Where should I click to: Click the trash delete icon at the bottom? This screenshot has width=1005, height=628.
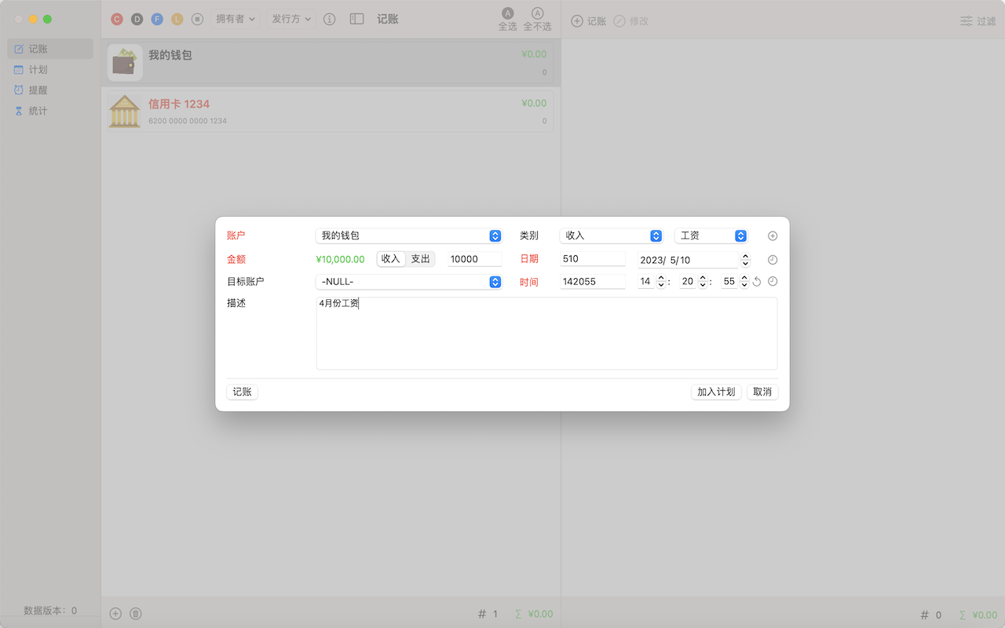(x=136, y=614)
